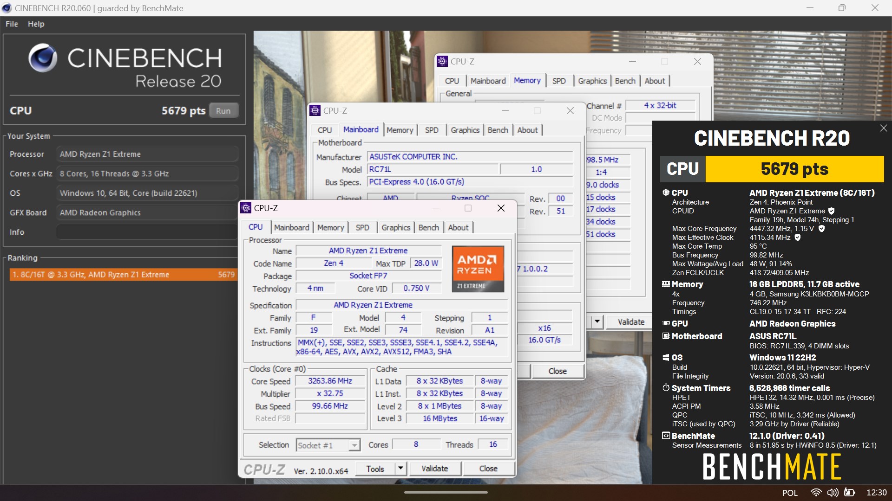Click Validate button in front CPU-Z
The height and width of the screenshot is (501, 892).
(x=435, y=469)
